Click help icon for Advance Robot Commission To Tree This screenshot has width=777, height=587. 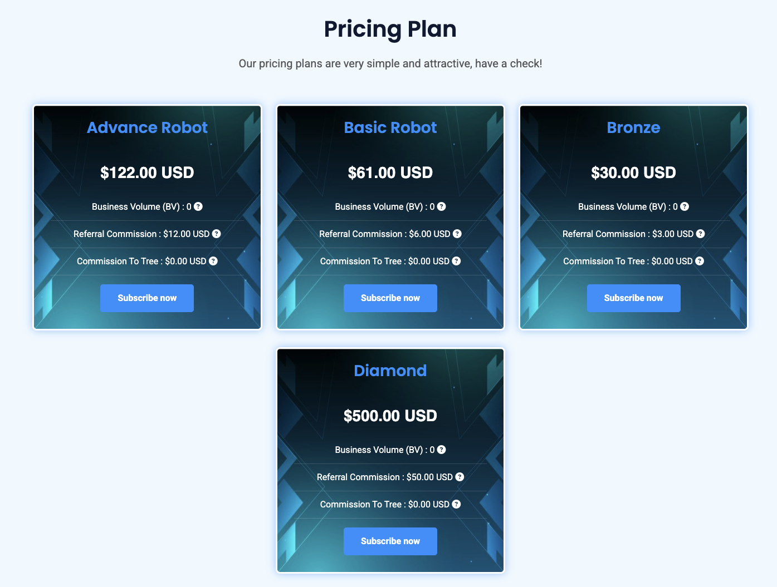213,261
